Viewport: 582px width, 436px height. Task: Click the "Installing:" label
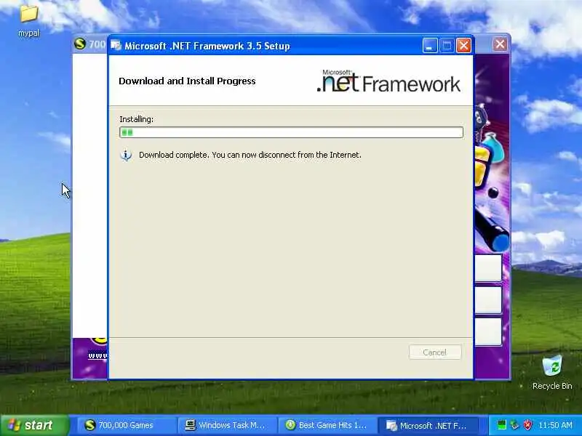click(136, 119)
